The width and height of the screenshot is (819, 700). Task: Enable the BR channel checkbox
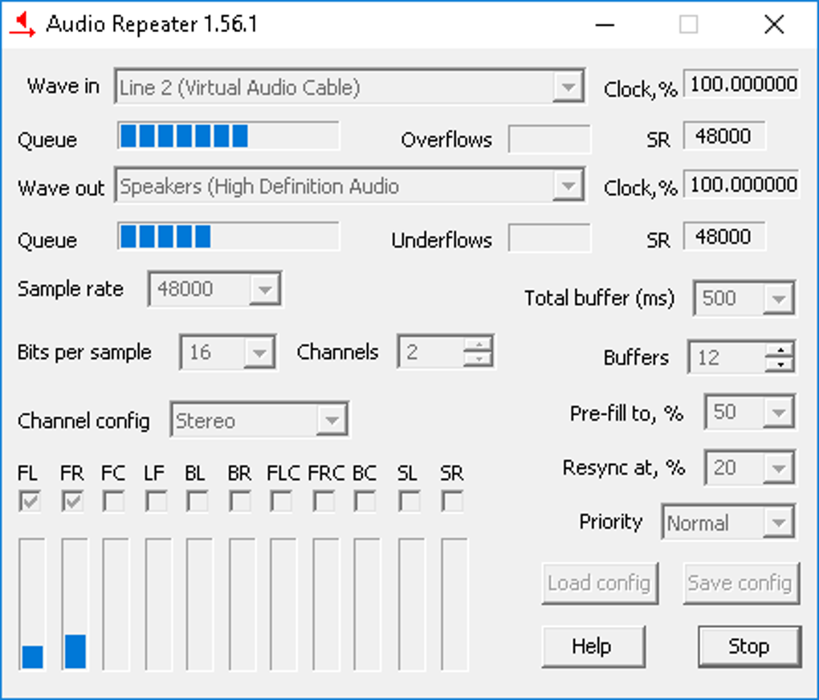pyautogui.click(x=240, y=502)
